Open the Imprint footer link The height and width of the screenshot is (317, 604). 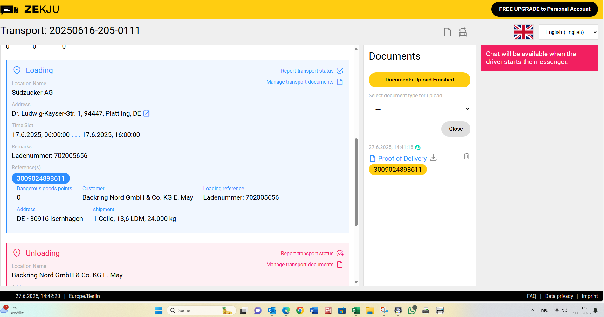point(590,296)
